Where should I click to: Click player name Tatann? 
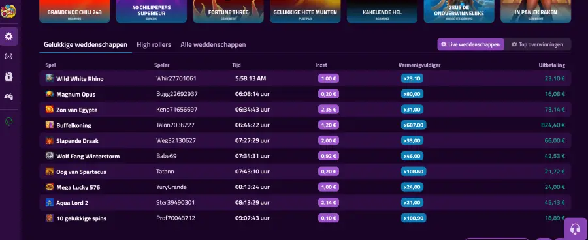point(165,172)
